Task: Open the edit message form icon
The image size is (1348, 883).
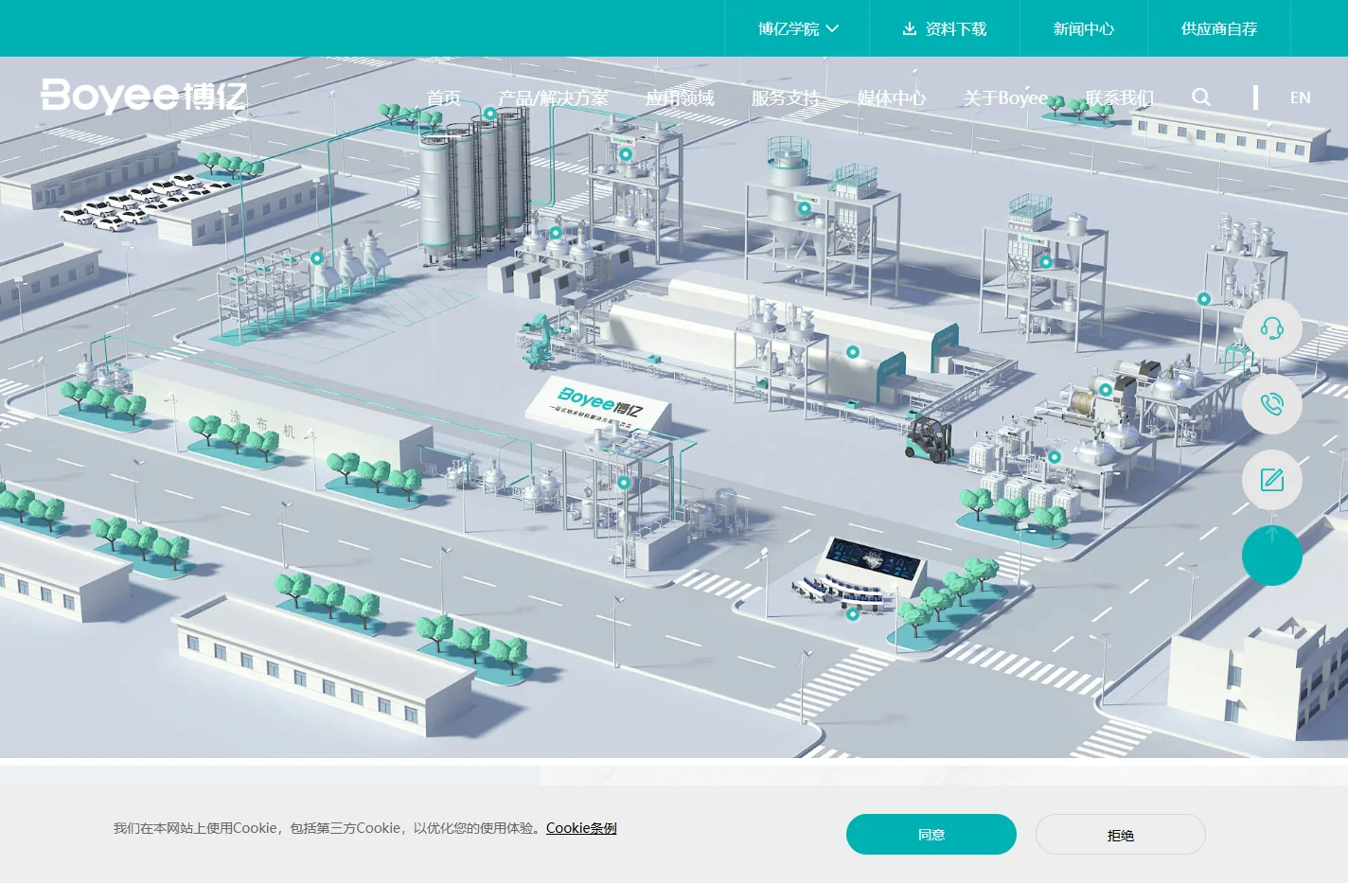Action: pos(1271,480)
